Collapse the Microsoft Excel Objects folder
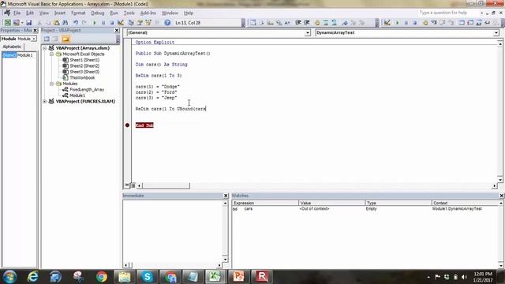 [x=51, y=54]
